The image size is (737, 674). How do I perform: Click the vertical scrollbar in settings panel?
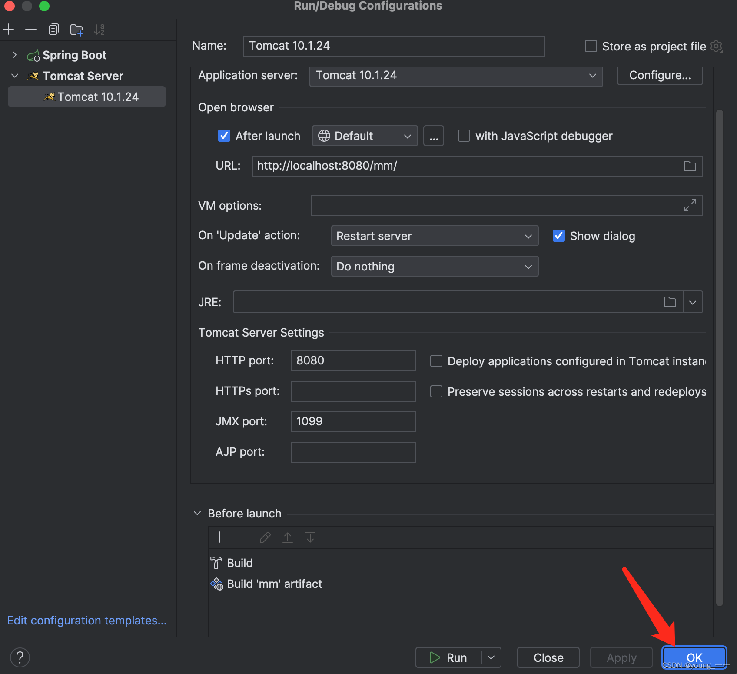click(720, 357)
